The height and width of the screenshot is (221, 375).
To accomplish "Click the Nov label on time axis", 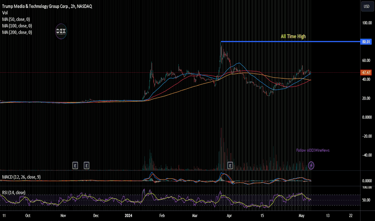I will [x=63, y=215].
